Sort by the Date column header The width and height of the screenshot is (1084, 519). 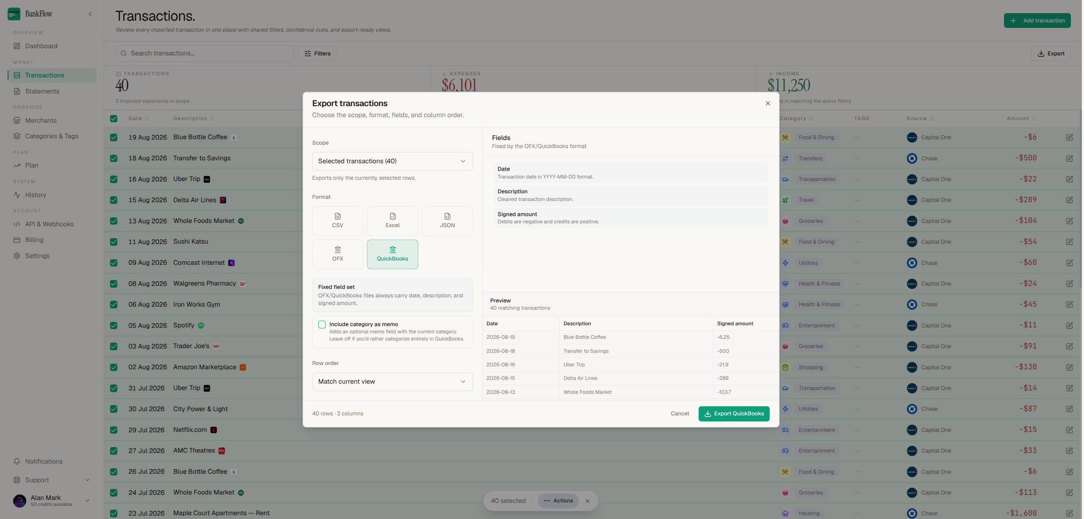[x=139, y=118]
